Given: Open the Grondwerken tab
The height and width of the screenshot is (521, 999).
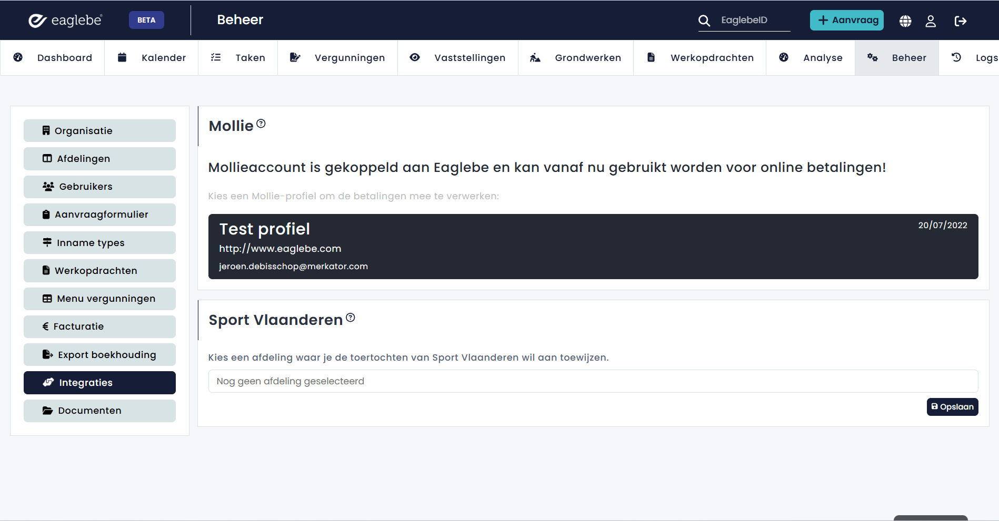Looking at the screenshot, I should (576, 58).
